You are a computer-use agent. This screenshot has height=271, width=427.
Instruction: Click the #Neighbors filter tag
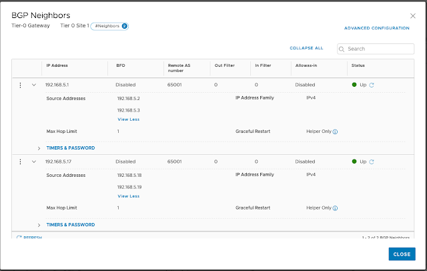[109, 26]
